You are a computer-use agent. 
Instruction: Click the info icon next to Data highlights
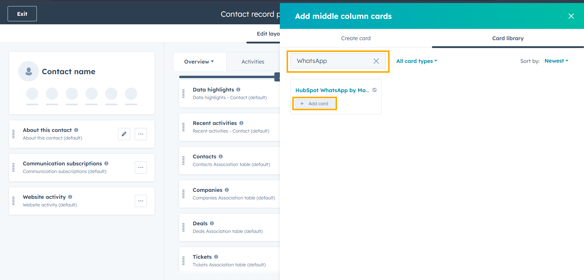pos(238,90)
